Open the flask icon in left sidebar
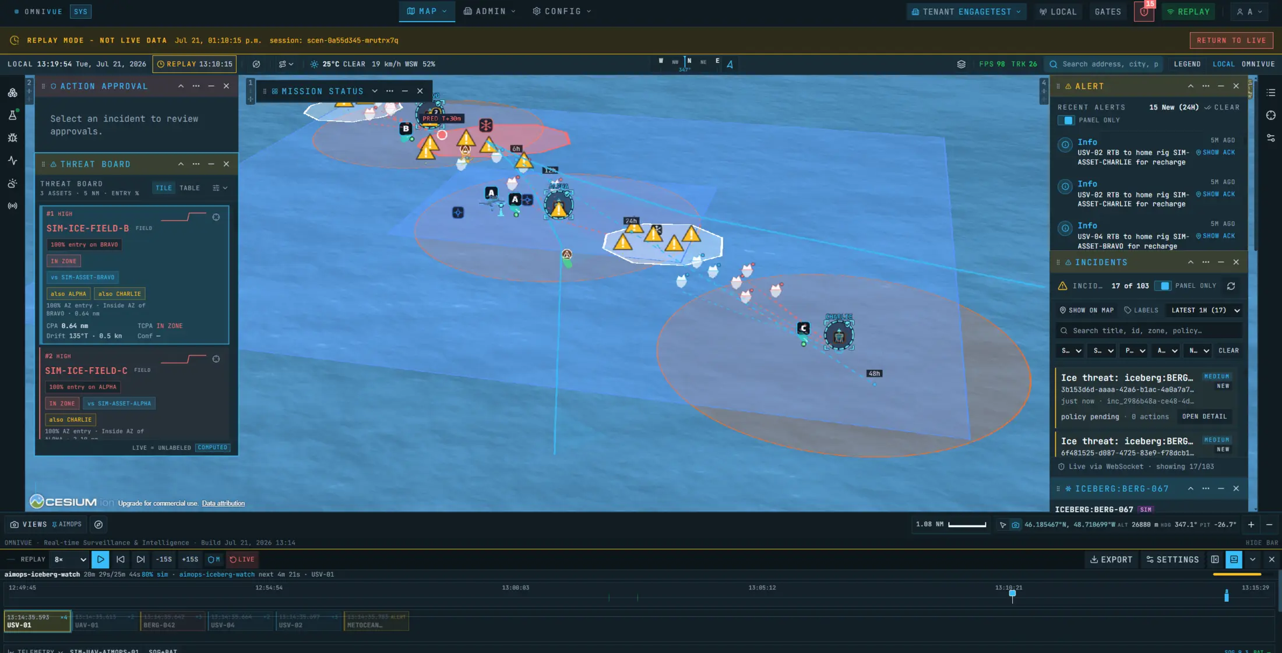The width and height of the screenshot is (1282, 653). [12, 115]
